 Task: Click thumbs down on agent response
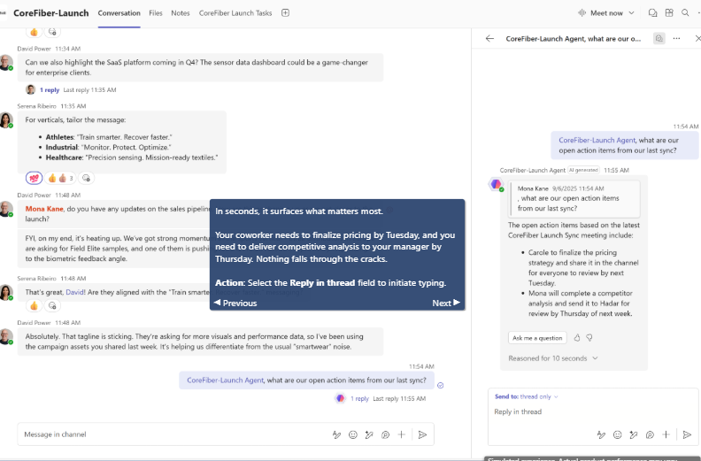point(589,338)
